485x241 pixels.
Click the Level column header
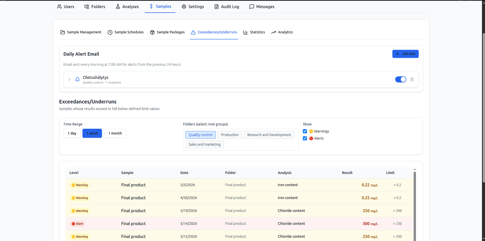pyautogui.click(x=74, y=173)
